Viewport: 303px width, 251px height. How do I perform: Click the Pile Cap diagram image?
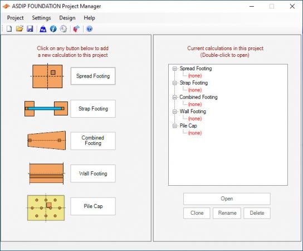[x=46, y=207]
